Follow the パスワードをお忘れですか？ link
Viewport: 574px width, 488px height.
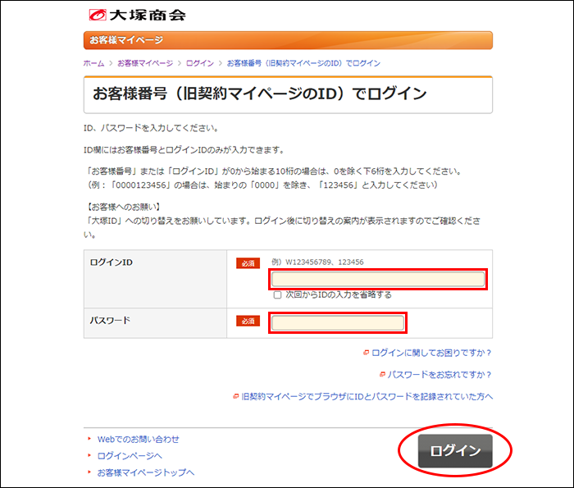tap(440, 374)
